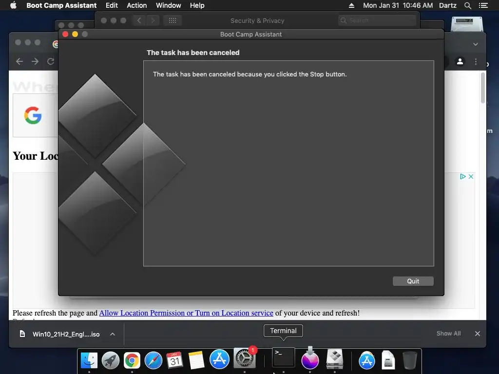Click the AdChoices triangle icon

463,176
